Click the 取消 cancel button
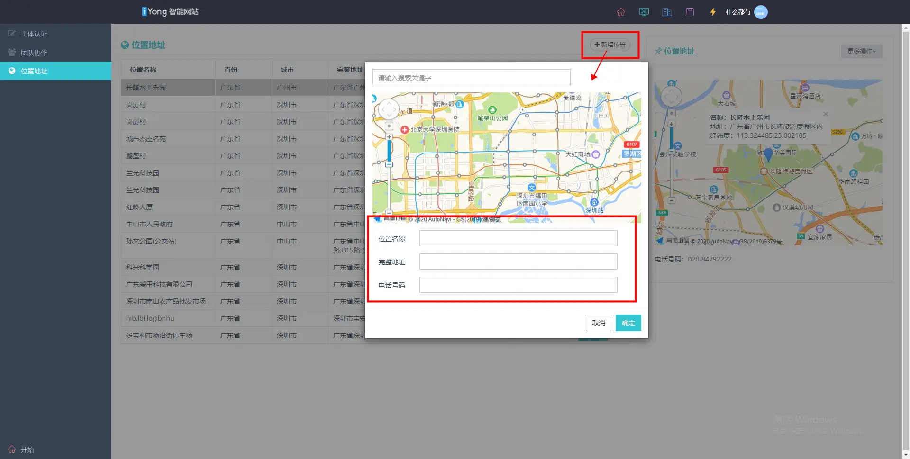This screenshot has width=910, height=459. [598, 323]
